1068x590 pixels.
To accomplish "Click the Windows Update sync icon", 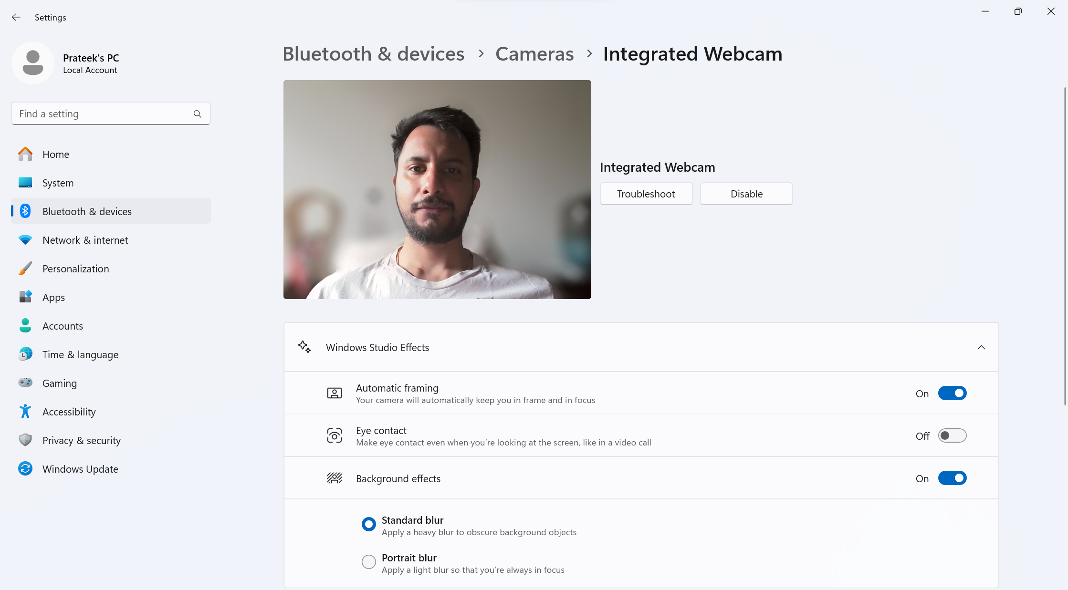I will pos(25,469).
